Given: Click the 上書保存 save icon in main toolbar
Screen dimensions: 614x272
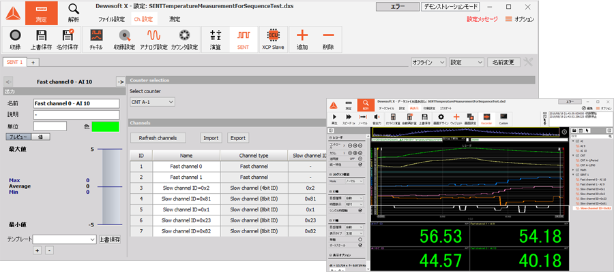Looking at the screenshot, I should tap(41, 39).
